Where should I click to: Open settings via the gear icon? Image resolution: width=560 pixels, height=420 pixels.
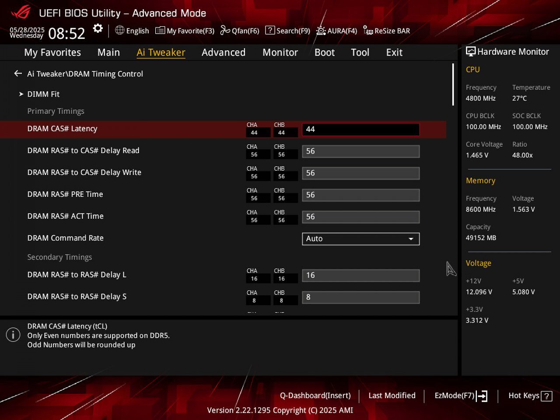(98, 29)
